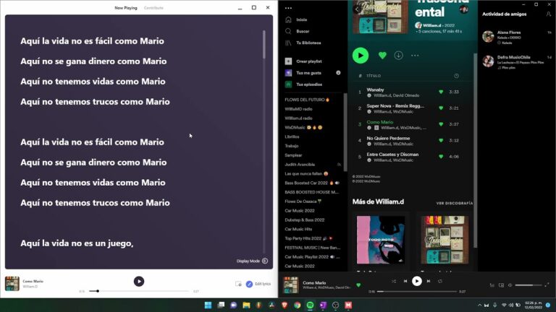Switch to the Contribute tab
This screenshot has height=312, width=556.
click(x=153, y=8)
